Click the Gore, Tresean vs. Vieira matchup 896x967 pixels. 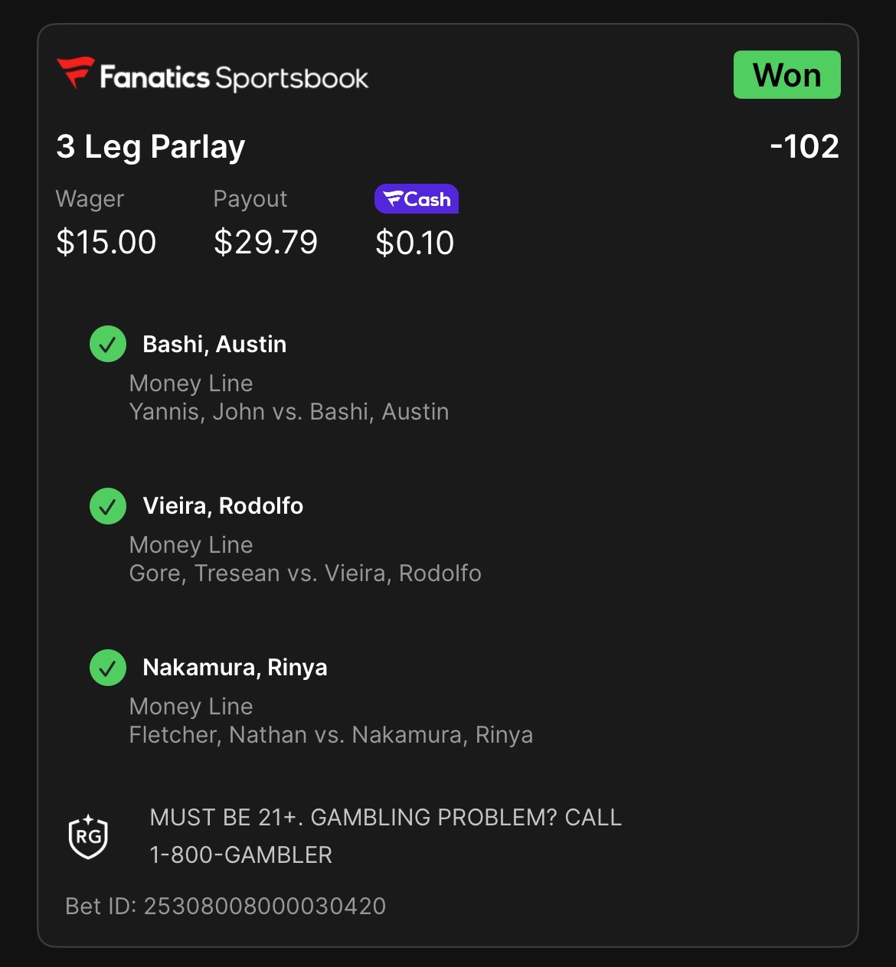coord(306,573)
